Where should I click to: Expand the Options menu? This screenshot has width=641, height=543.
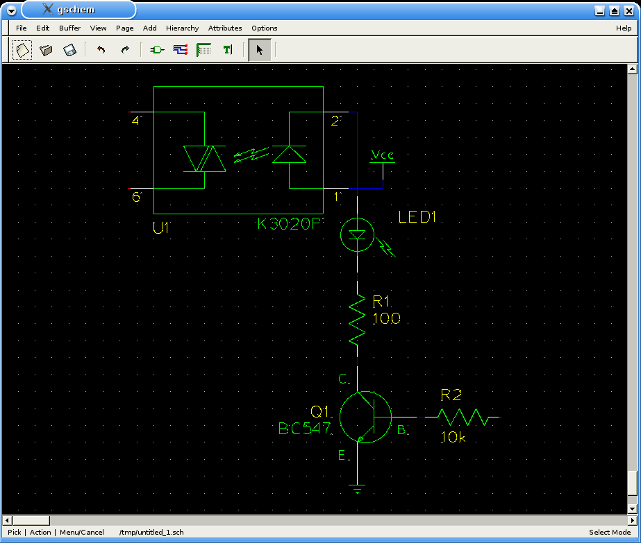tap(264, 28)
